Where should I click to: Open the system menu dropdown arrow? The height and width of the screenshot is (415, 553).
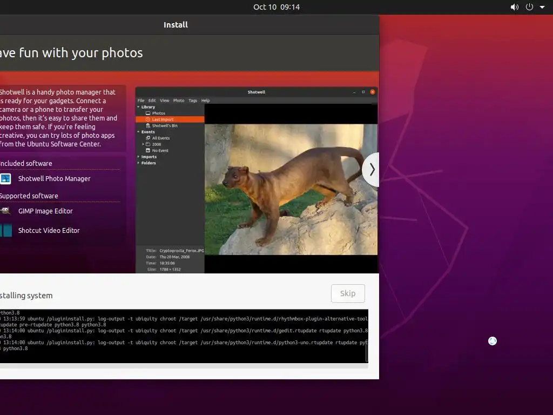(x=542, y=7)
